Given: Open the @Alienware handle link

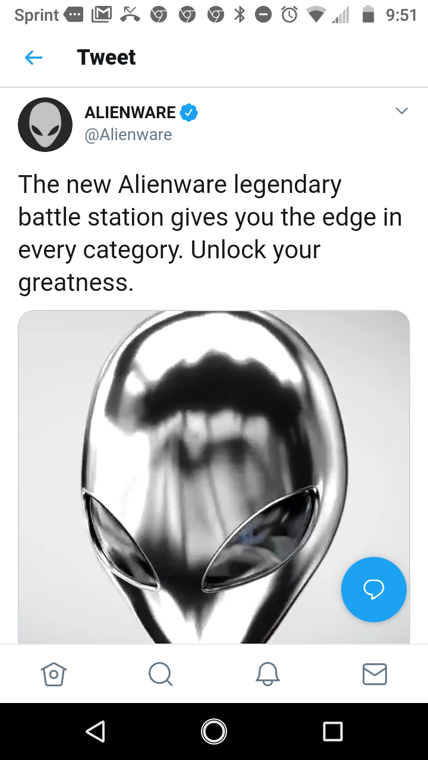Looking at the screenshot, I should coord(128,135).
